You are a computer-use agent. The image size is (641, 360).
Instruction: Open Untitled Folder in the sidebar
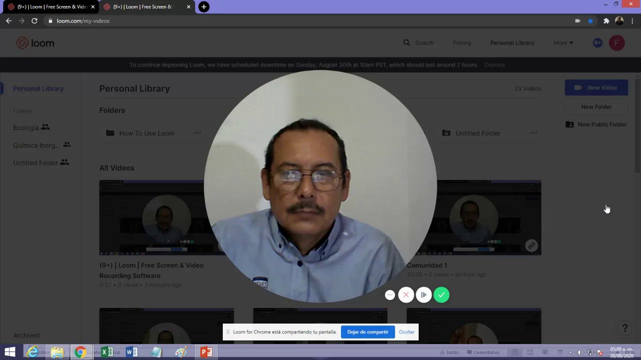pos(41,162)
